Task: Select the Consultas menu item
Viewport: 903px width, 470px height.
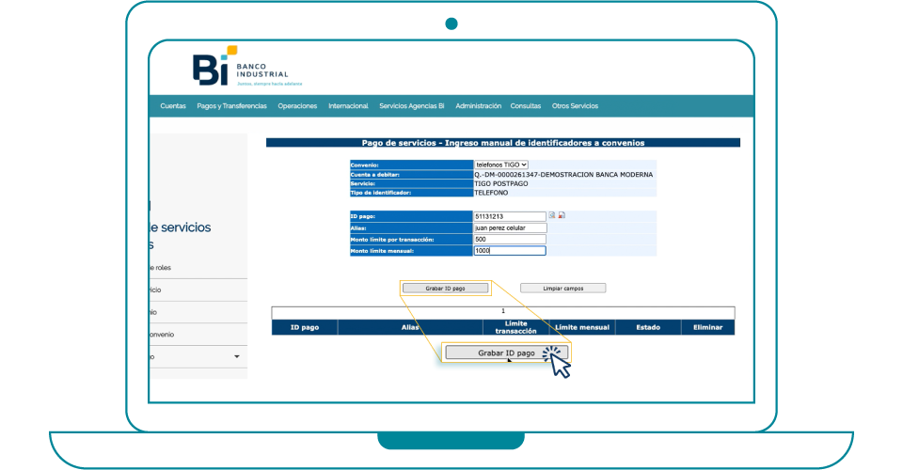Action: point(526,106)
